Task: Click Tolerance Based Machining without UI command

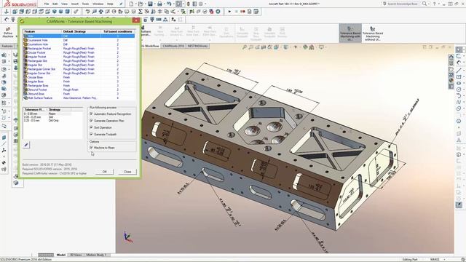Action: coord(373,33)
